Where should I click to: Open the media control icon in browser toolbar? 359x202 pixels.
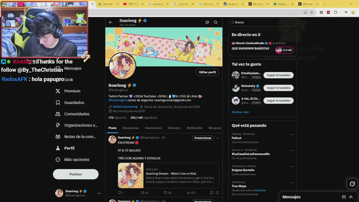pos(346,12)
